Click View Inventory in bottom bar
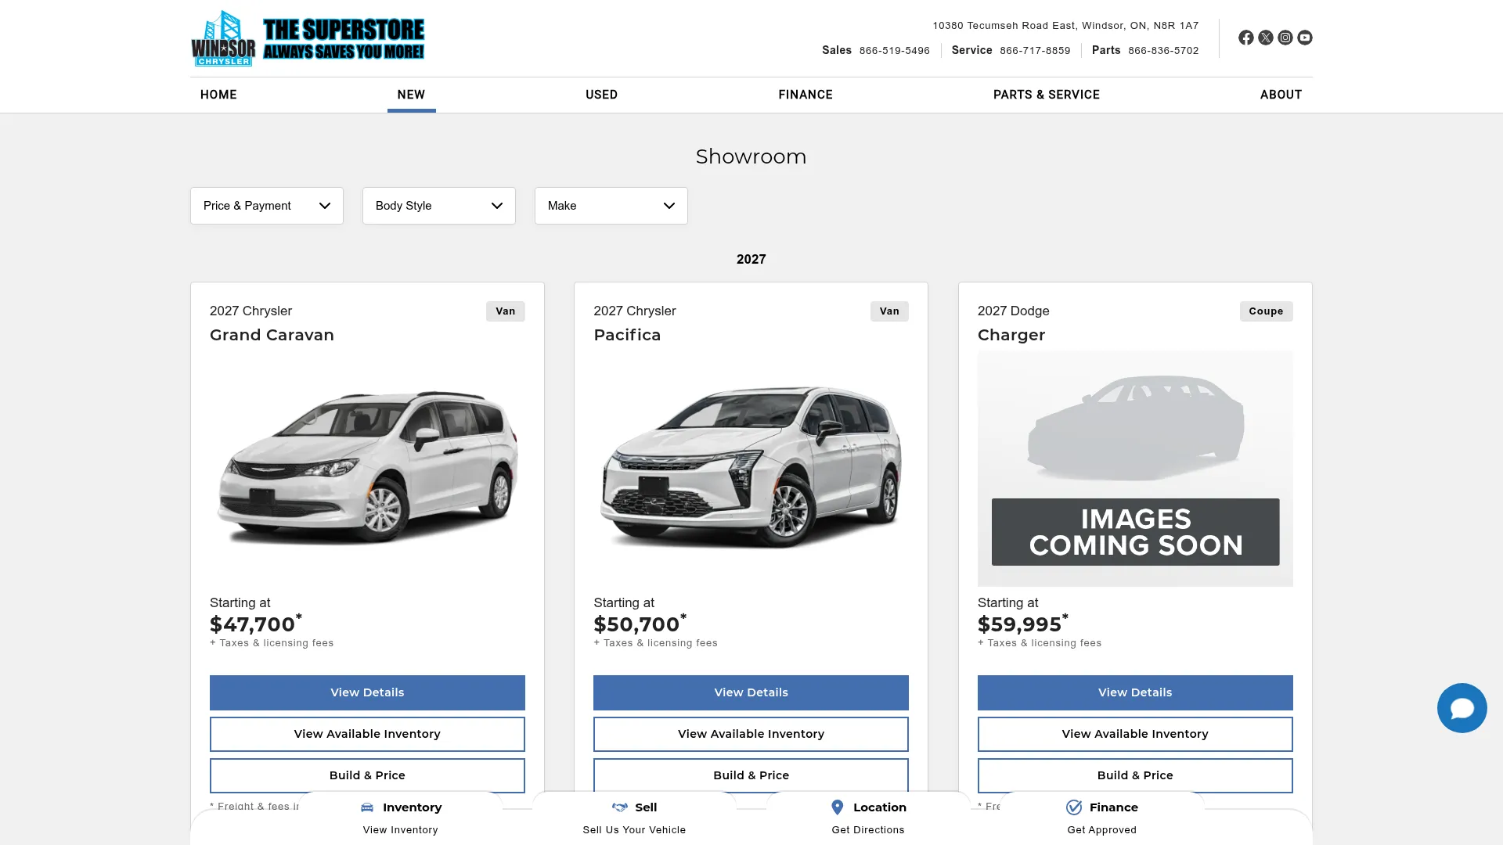This screenshot has height=845, width=1503. coord(400,830)
